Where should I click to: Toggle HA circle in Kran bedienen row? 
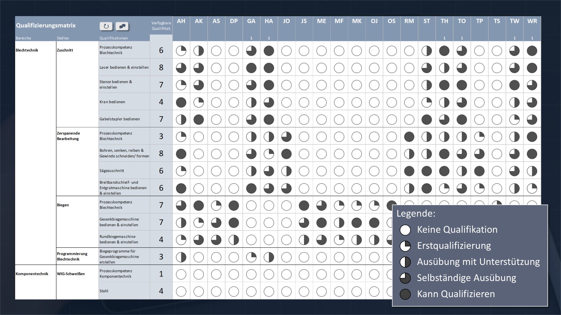(269, 102)
